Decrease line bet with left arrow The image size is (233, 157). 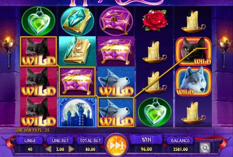pos(49,149)
